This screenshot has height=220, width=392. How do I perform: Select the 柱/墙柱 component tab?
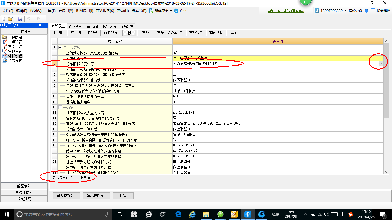point(58,33)
